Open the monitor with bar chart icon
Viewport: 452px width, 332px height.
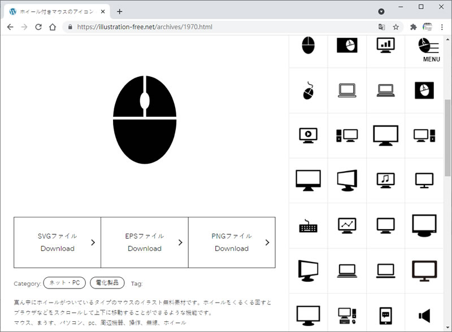click(386, 46)
